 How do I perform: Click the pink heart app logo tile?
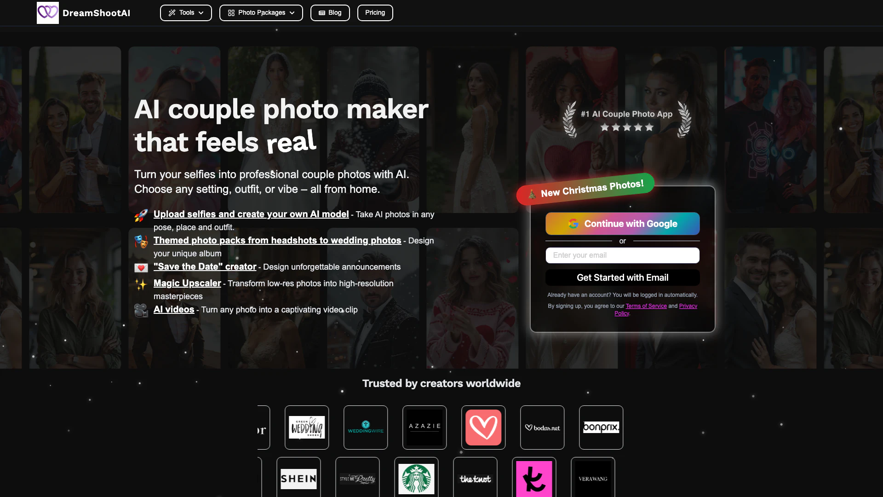tap(483, 428)
